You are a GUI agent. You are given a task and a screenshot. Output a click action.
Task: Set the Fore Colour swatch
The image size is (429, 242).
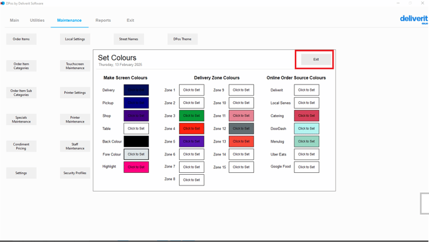(137, 154)
